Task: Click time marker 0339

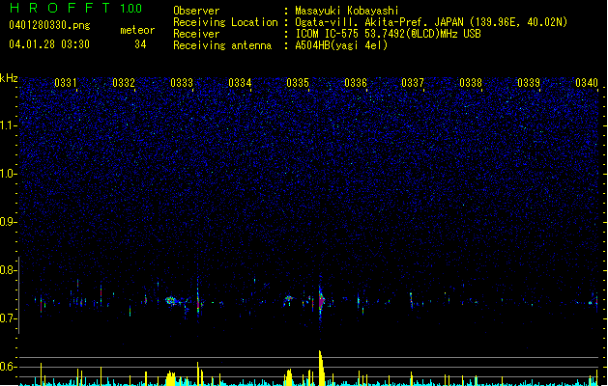Action: (529, 83)
